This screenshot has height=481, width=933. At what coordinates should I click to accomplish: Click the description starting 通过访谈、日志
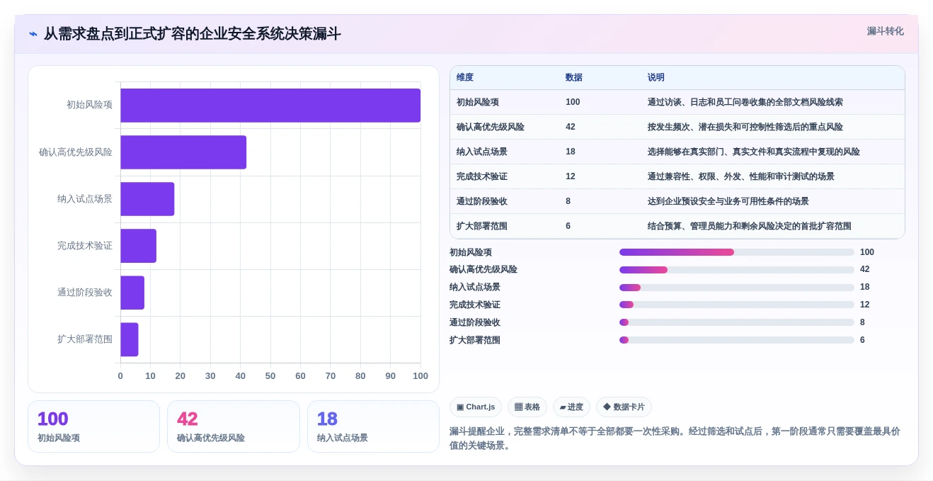[745, 102]
